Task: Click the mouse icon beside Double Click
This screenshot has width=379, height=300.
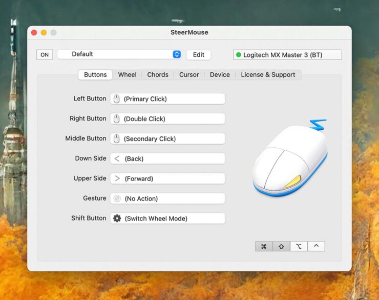Action: coord(117,119)
